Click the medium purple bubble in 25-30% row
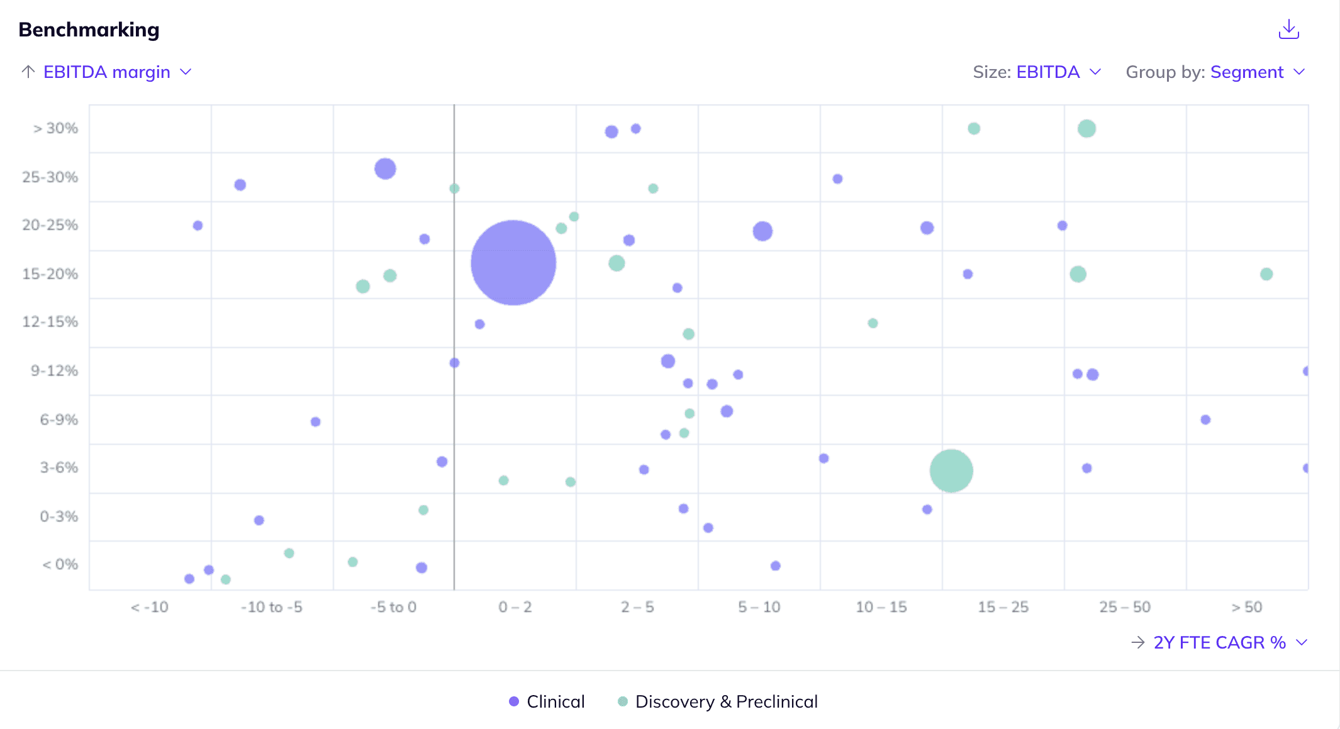This screenshot has height=729, width=1340. pos(385,168)
